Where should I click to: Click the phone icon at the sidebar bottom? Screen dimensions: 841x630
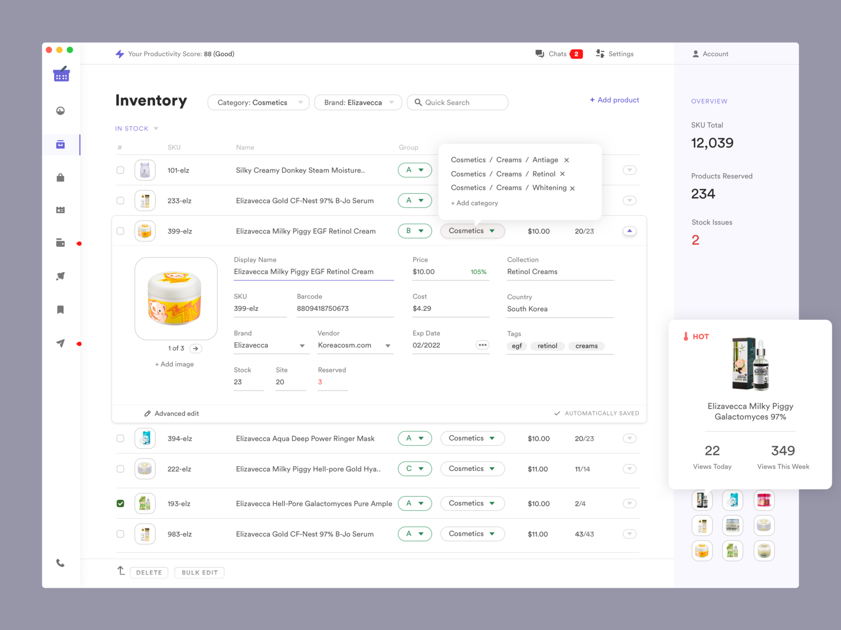point(60,563)
